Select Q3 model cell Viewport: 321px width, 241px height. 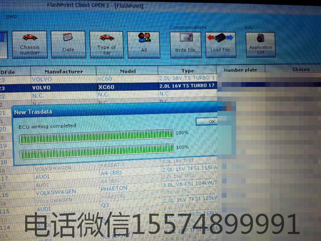105,205
